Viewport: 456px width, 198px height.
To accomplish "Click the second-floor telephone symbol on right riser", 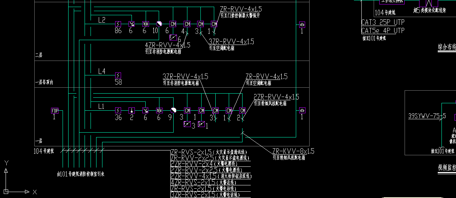I will pyautogui.click(x=302, y=25).
